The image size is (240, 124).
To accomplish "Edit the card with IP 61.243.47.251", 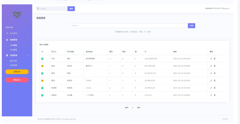I will click(x=211, y=73).
